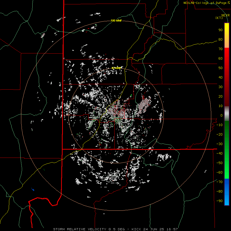Viewport: 231px width, 231px height.
Task: Click the 50 value on the velocity scale
Action: pos(220,68)
